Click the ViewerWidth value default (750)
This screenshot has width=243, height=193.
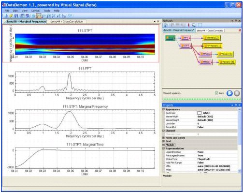pyautogui.click(x=205, y=117)
